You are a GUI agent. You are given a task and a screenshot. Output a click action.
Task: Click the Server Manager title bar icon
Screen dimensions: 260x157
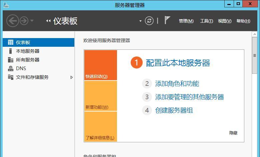pos(6,5)
